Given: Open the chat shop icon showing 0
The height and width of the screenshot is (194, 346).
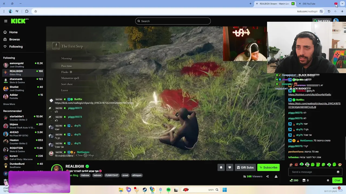Looking at the screenshot, I should click(x=305, y=180).
